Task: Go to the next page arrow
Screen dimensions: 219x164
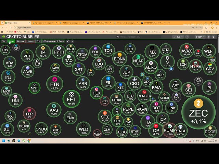Action: click(187, 37)
